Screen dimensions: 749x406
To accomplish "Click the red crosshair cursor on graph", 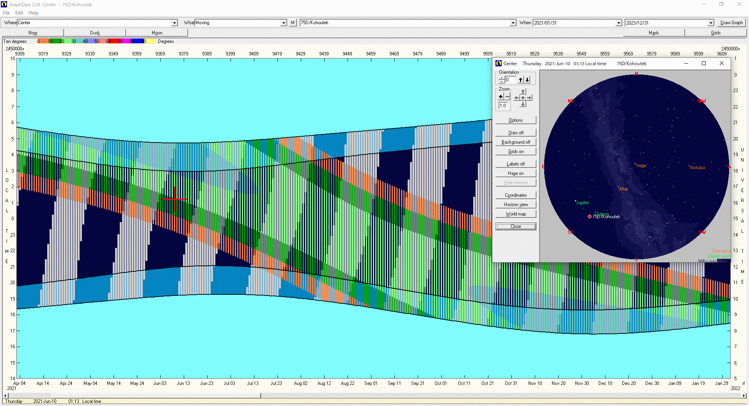I will pos(174,199).
